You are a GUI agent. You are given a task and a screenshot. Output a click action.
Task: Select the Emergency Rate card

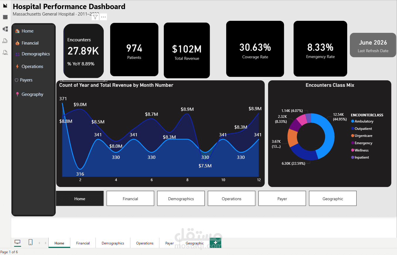coord(320,49)
